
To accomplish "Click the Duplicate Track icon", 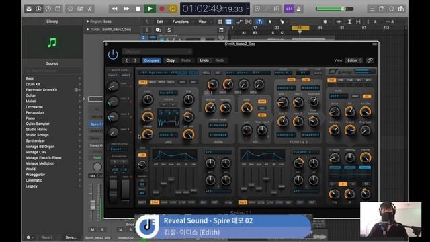I will 158,30.
